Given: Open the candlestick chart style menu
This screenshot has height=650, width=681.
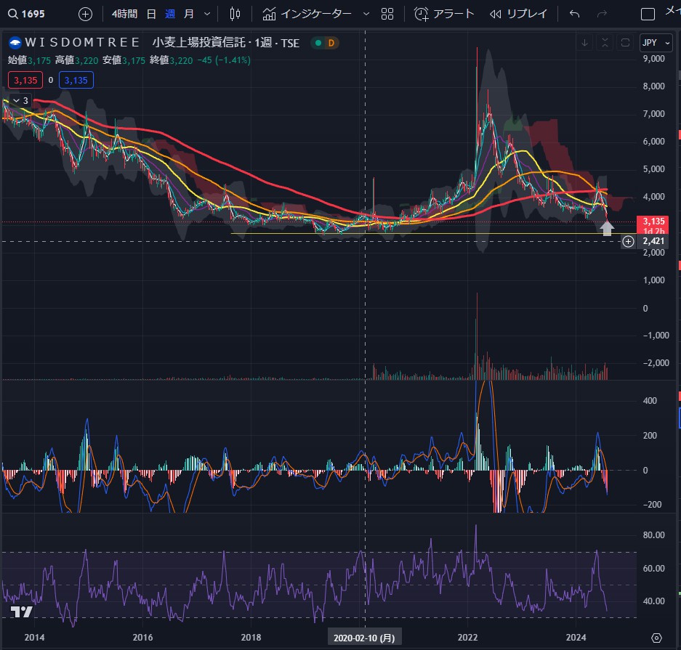Looking at the screenshot, I should (x=235, y=14).
